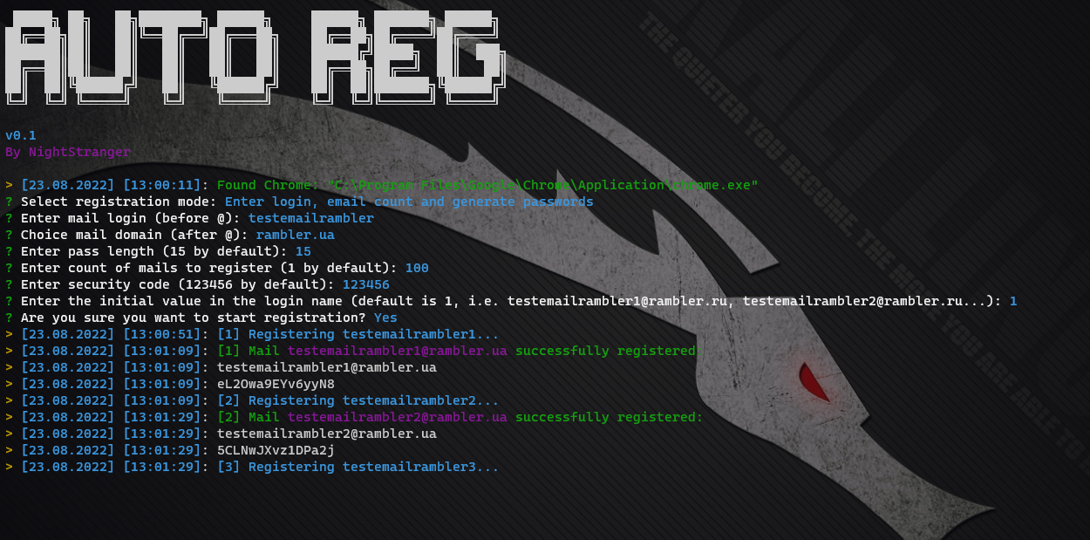1090x540 pixels.
Task: Click the 'testemailrambler' mail login value
Action: 311,218
